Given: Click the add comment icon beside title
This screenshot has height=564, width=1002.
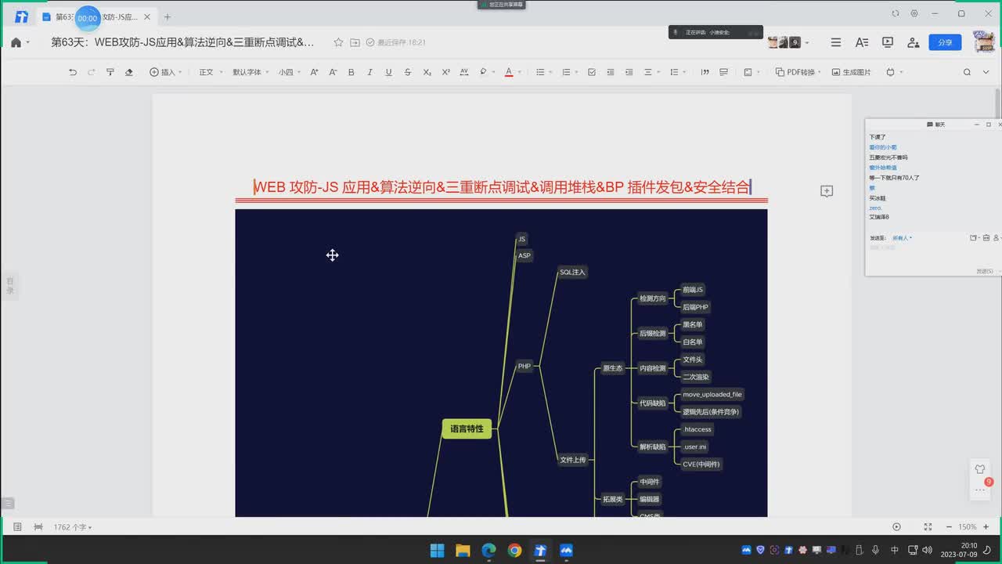Looking at the screenshot, I should [x=827, y=191].
